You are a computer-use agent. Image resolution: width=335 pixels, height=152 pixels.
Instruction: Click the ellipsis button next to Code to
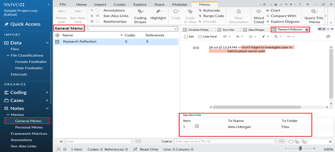pyautogui.click(x=281, y=141)
